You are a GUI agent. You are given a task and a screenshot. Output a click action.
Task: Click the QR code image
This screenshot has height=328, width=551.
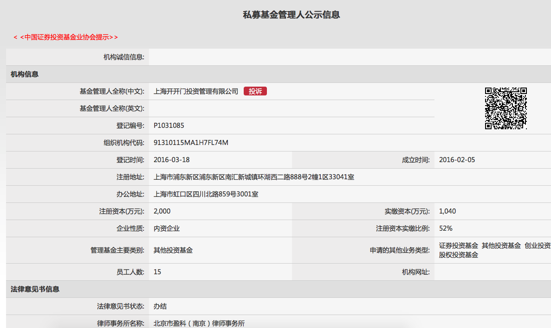click(x=506, y=108)
